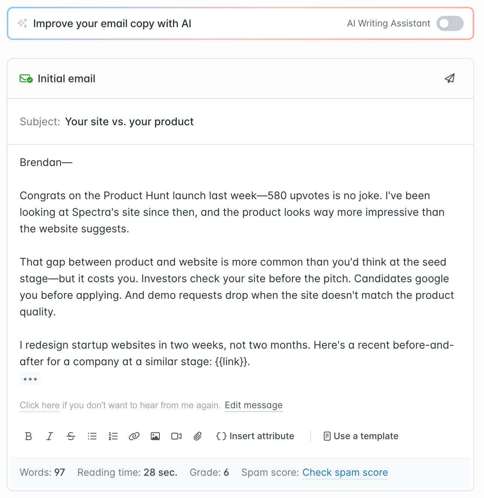
Task: Insert a video into the email
Action: [x=176, y=436]
